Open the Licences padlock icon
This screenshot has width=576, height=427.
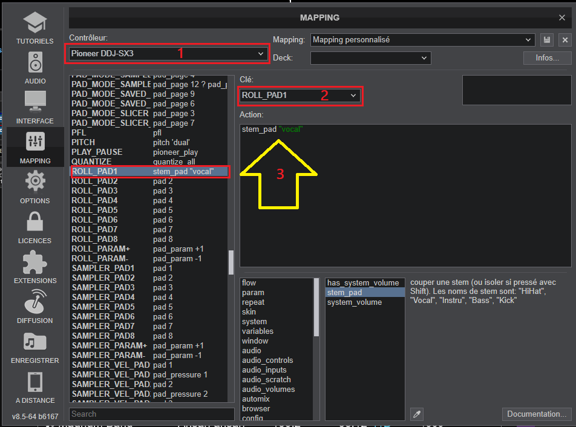tap(35, 223)
